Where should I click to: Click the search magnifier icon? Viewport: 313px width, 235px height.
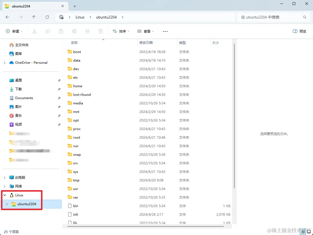305,17
